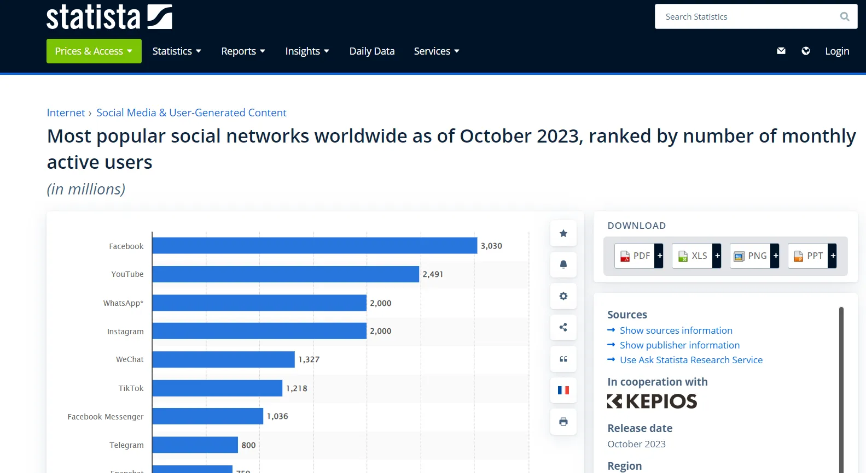The image size is (866, 473).
Task: Click Show sources information link
Action: 676,330
